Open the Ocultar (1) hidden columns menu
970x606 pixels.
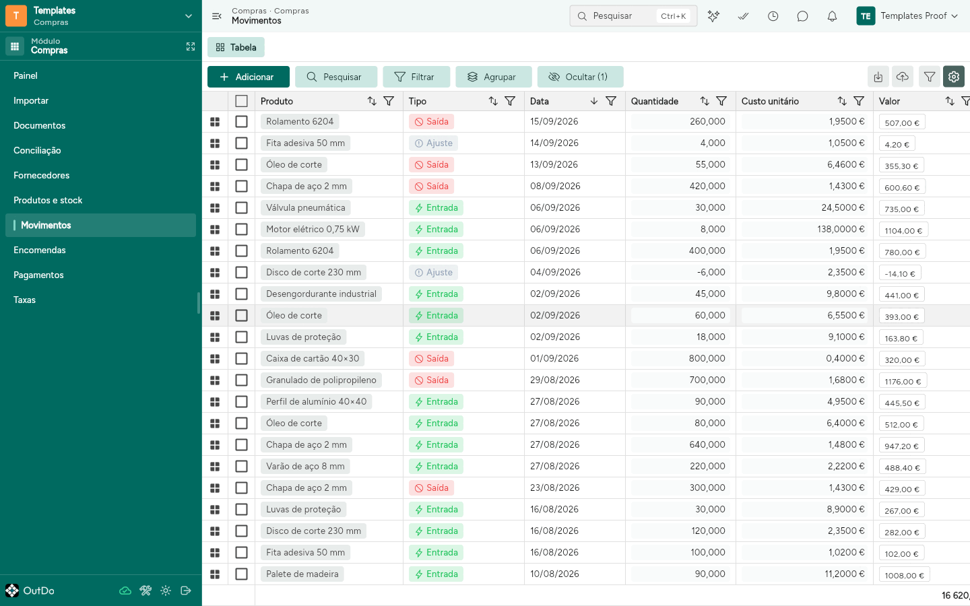580,77
